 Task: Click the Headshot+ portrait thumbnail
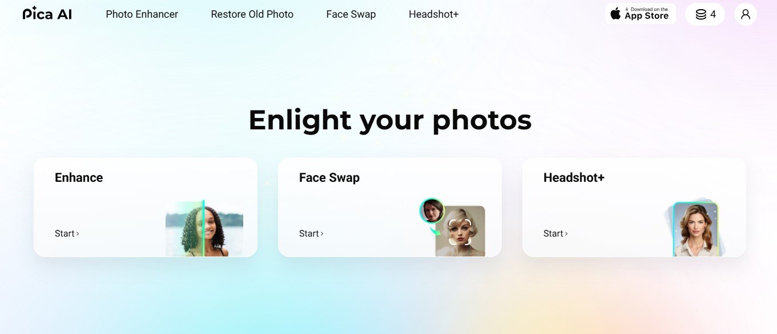(695, 229)
